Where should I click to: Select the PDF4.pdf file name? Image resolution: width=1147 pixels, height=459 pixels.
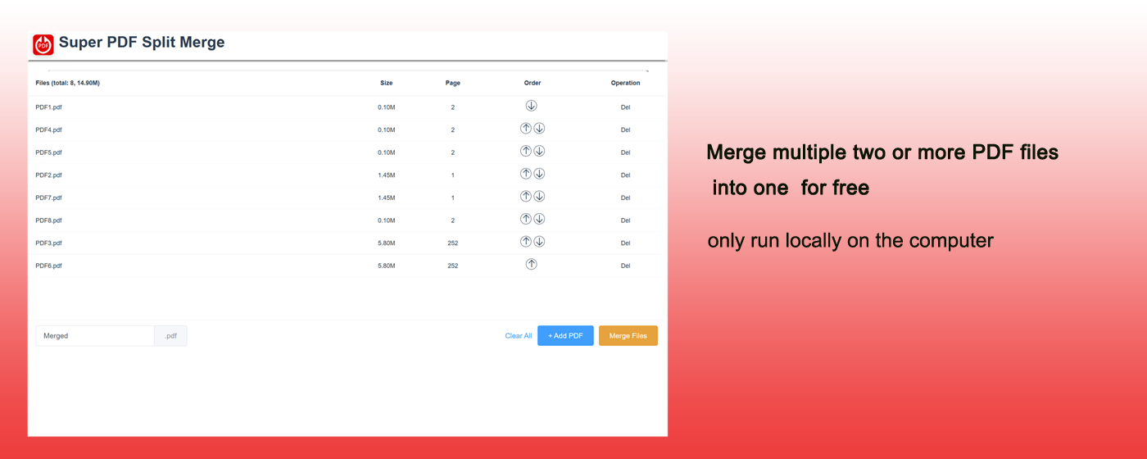pos(49,130)
